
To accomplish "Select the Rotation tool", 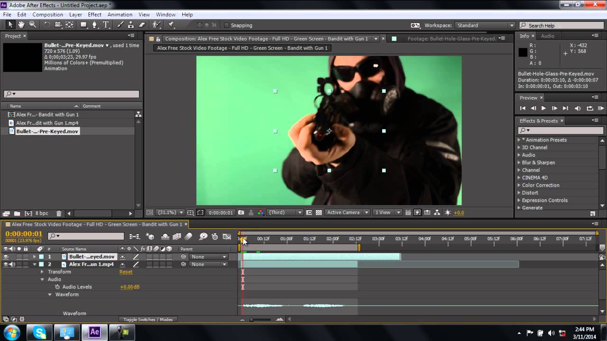I will click(x=47, y=25).
